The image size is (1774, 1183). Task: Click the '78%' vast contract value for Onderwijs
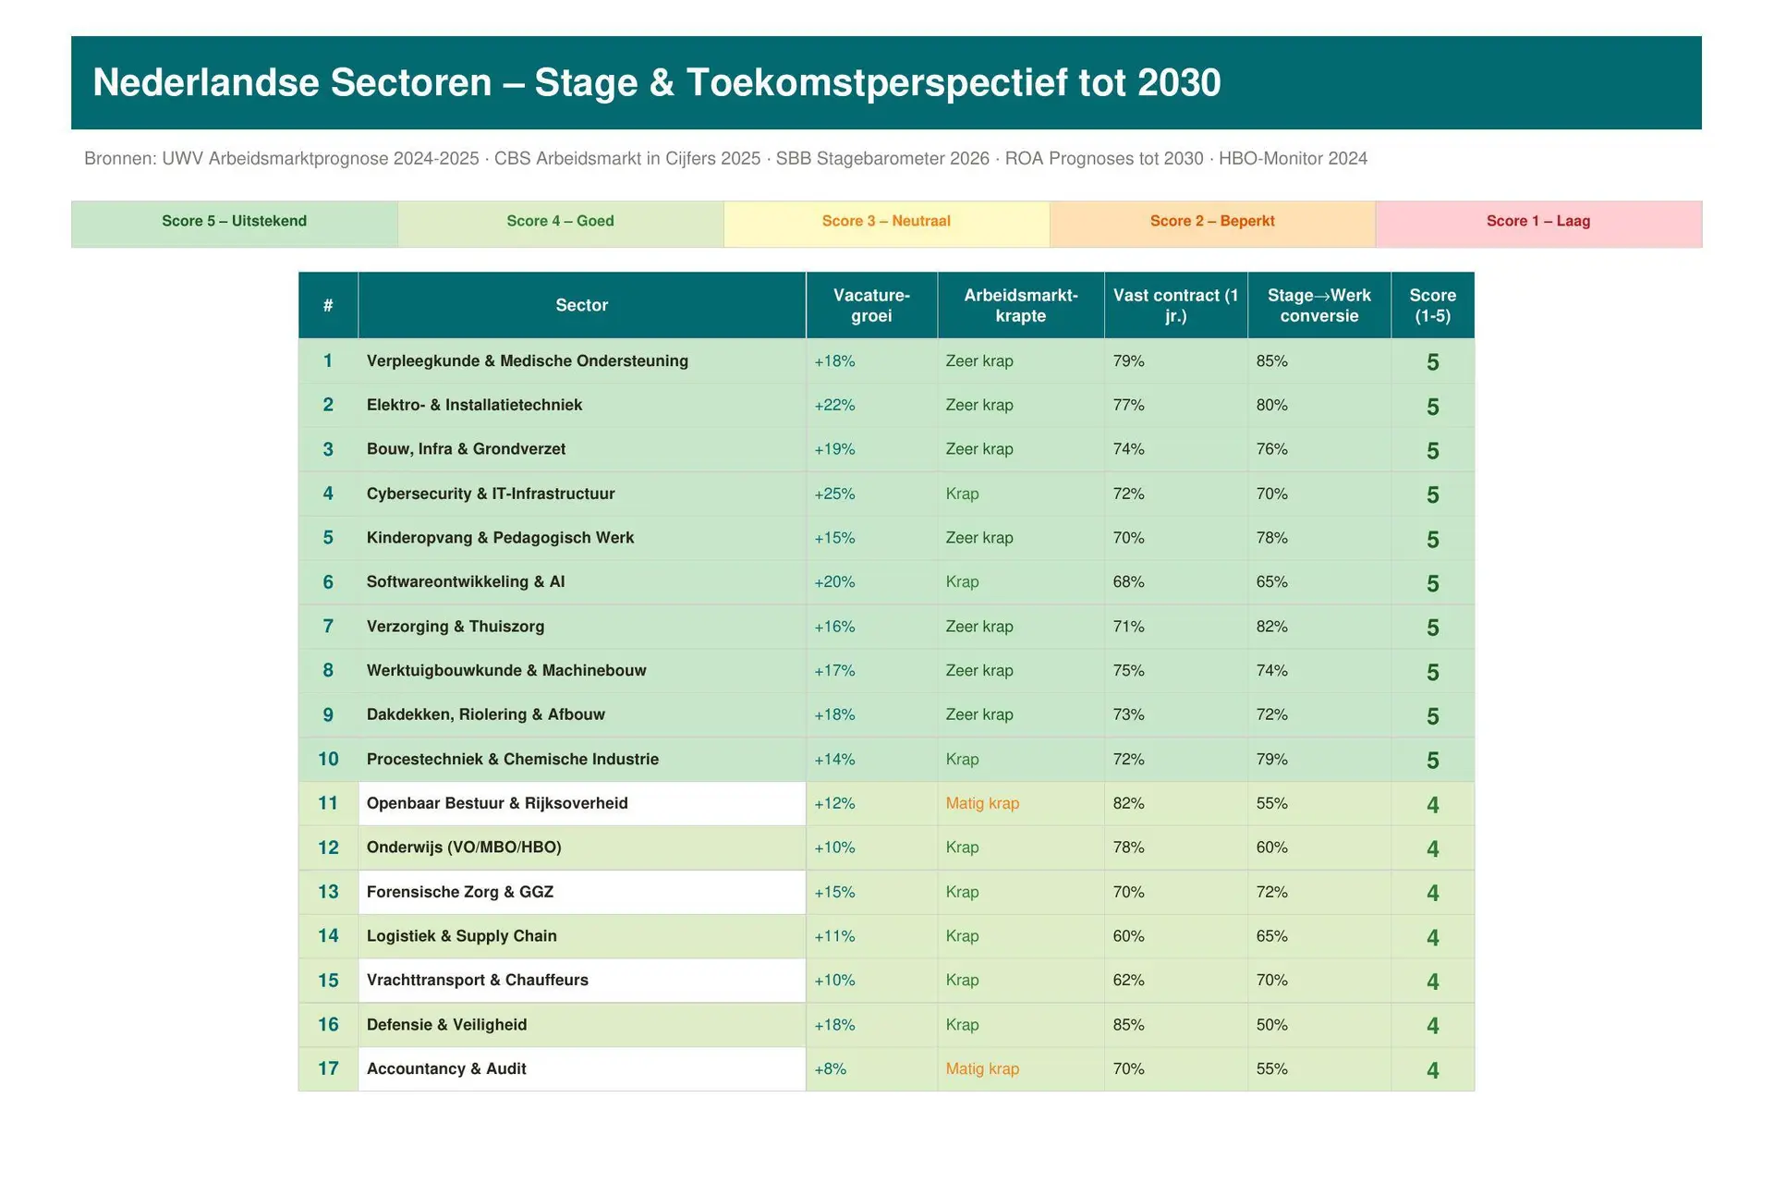[1128, 848]
